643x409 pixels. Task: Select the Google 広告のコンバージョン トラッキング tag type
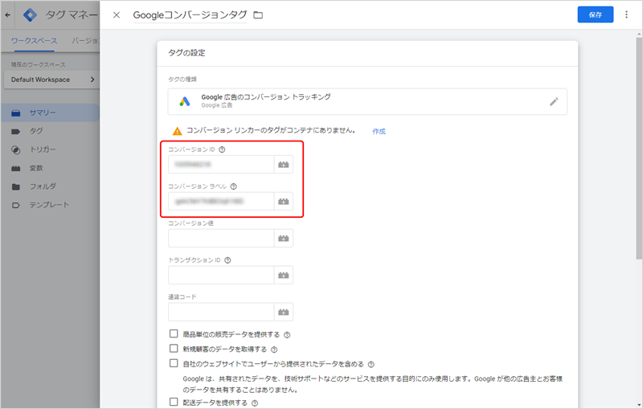point(367,101)
